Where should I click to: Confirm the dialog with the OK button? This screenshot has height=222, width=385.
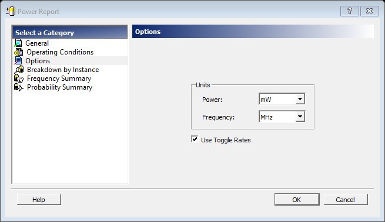point(297,200)
